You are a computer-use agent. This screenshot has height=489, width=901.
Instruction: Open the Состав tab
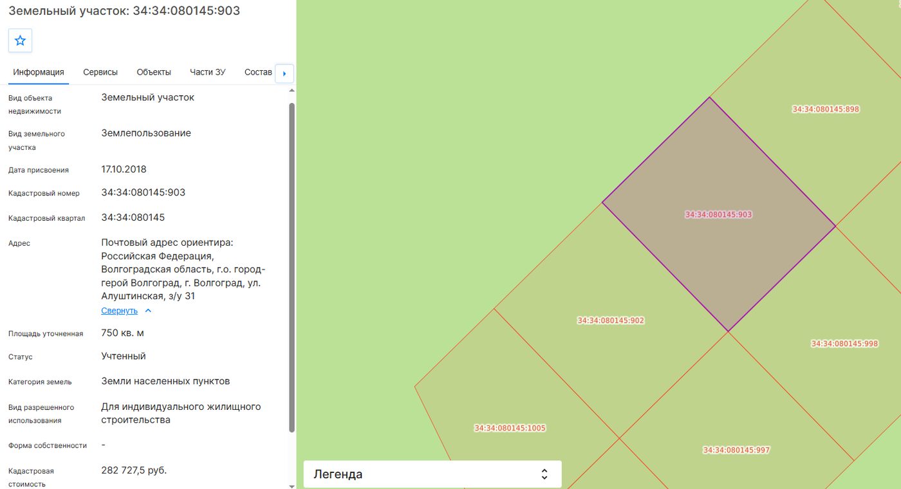(x=258, y=72)
